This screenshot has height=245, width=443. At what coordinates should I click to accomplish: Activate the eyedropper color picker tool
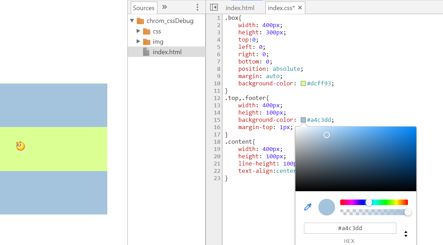tap(308, 207)
